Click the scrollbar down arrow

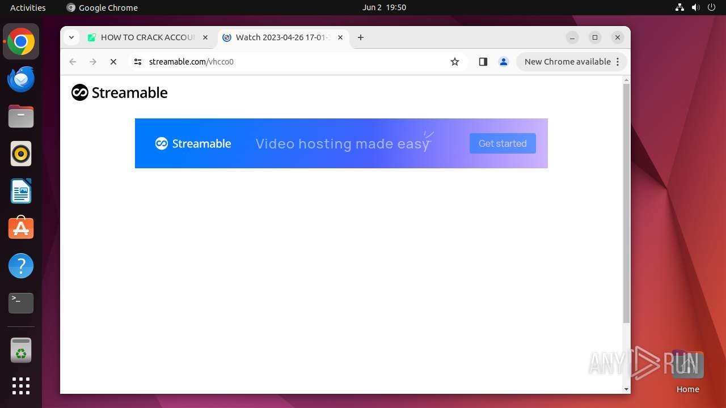626,389
